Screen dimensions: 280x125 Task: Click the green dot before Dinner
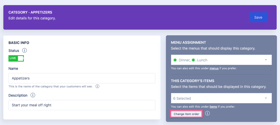[175, 60]
